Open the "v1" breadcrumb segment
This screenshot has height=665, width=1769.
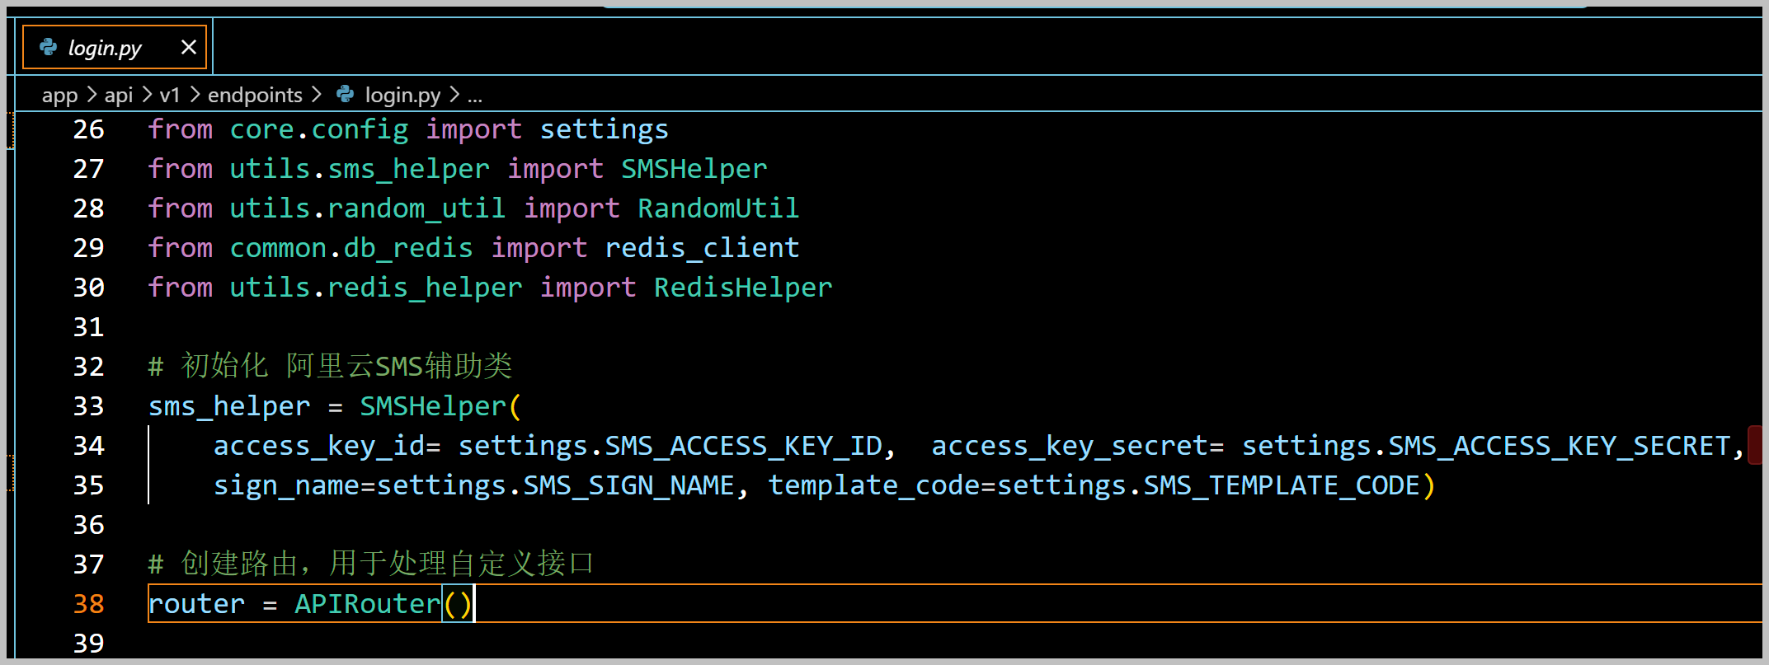(x=170, y=96)
